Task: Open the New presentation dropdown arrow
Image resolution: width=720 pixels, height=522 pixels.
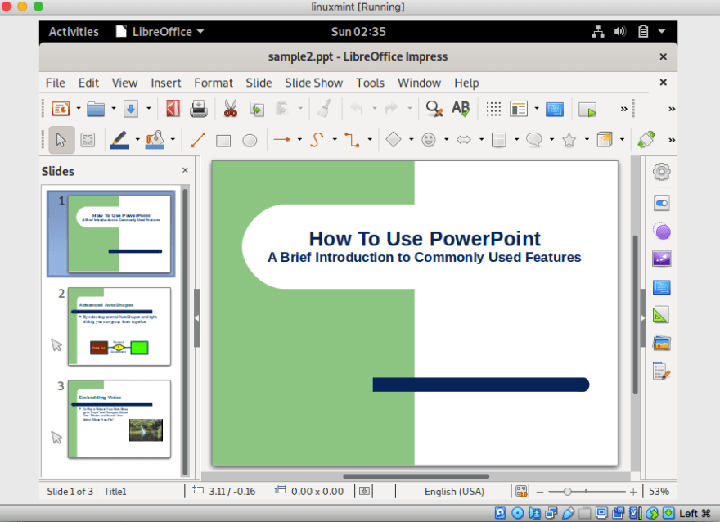Action: tap(78, 109)
